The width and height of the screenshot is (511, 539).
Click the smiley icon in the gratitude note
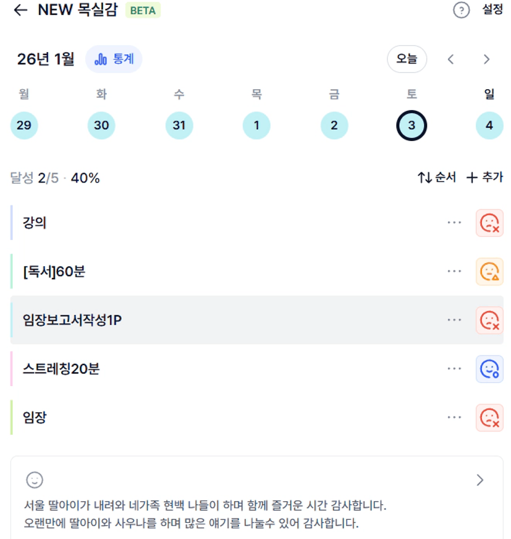click(x=35, y=480)
